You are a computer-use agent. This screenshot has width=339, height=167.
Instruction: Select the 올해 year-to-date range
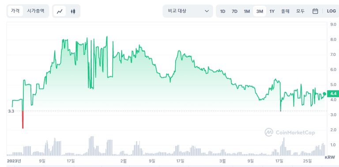(x=285, y=11)
